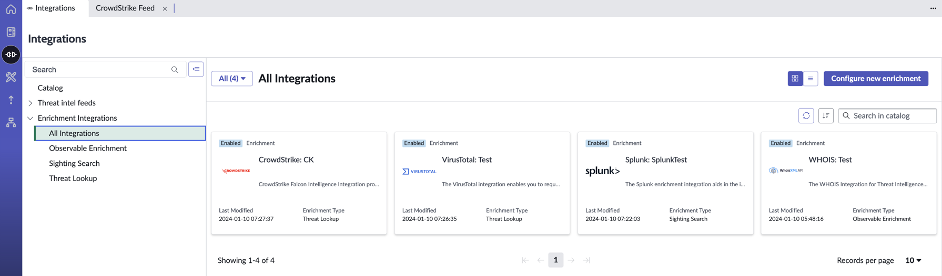Viewport: 942px width, 276px height.
Task: Open the hierarchy network icon in sidebar
Action: click(x=11, y=122)
